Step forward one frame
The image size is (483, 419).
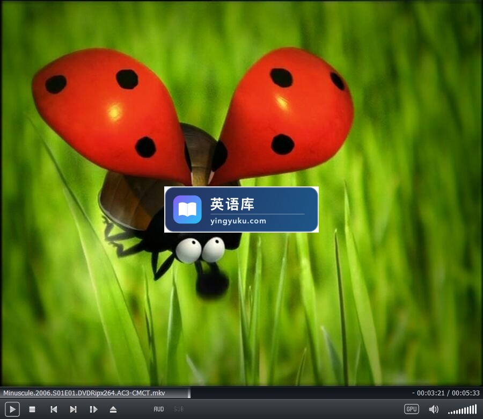pos(93,409)
